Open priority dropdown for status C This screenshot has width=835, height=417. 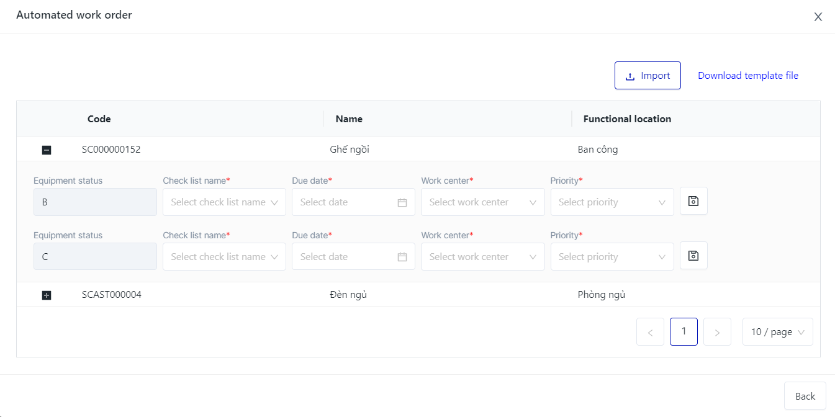pos(612,257)
